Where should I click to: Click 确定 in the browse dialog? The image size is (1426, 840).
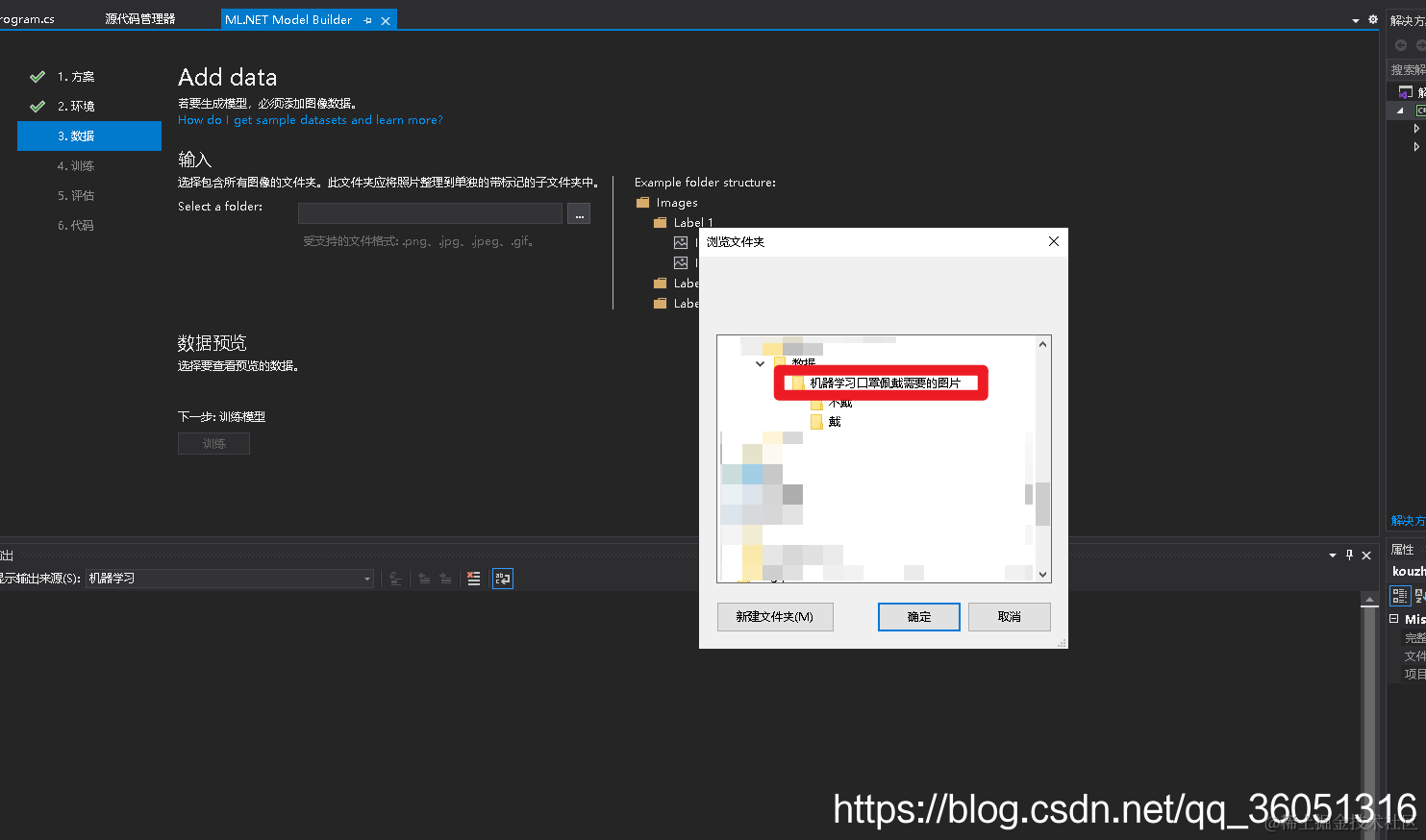point(919,617)
